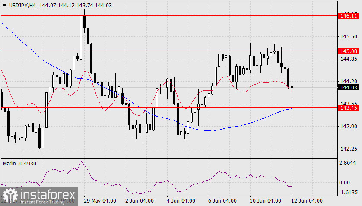362x206 pixels.
Task: Click the 6 Jun 04:00 time label
Action: (222, 201)
